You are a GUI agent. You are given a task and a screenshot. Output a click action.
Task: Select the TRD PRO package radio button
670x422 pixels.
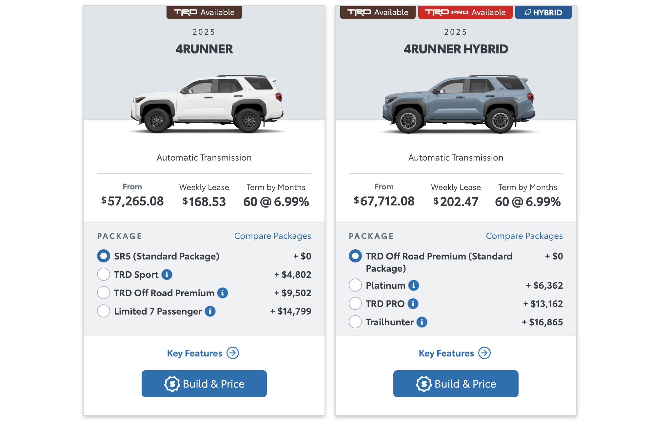(355, 304)
